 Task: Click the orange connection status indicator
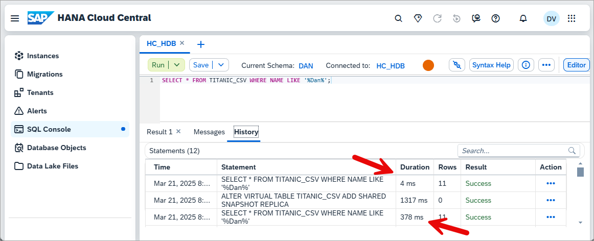[428, 65]
